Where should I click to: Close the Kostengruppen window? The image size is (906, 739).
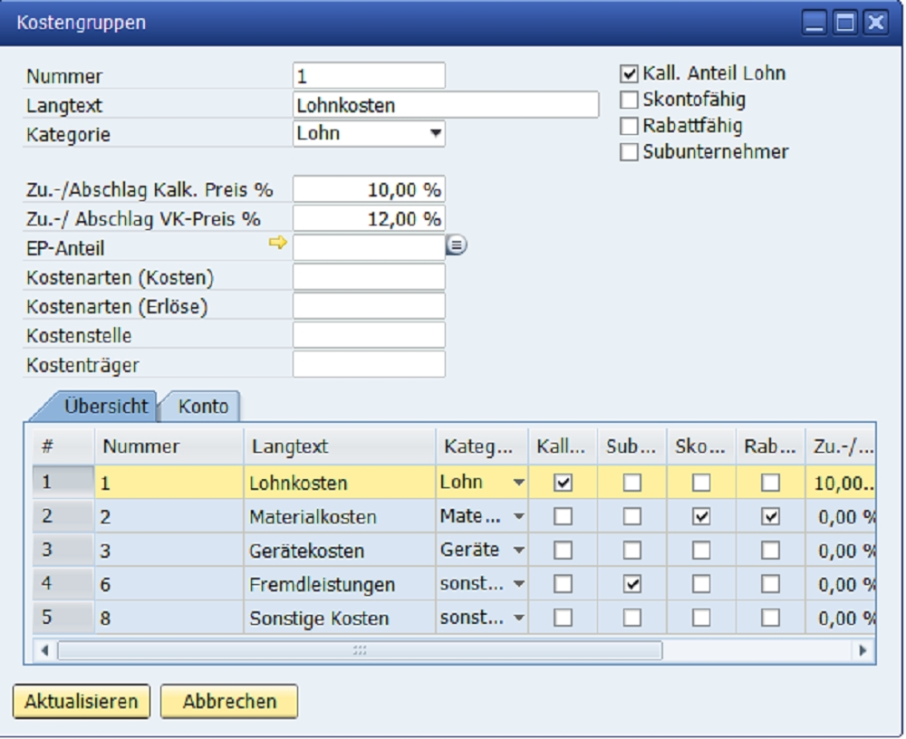(x=874, y=24)
